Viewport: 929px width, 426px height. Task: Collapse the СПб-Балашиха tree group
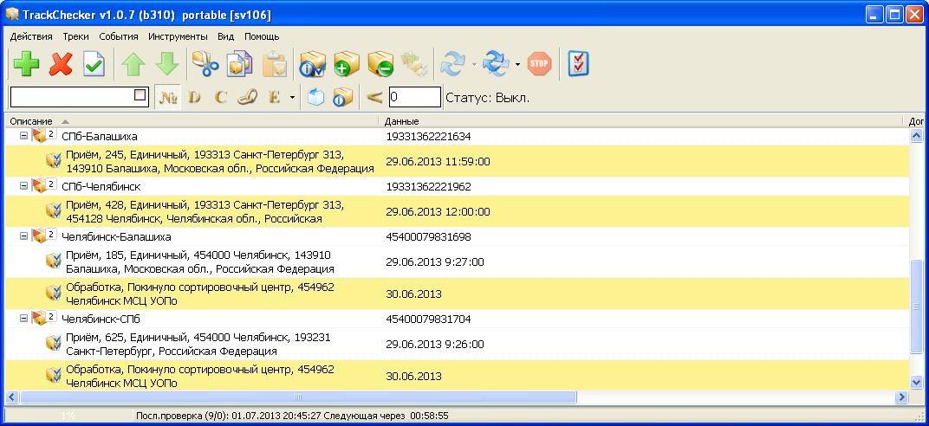[x=23, y=137]
